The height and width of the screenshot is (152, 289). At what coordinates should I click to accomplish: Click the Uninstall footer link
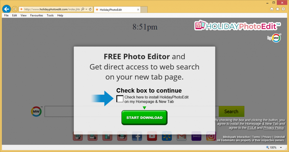coord(279,137)
